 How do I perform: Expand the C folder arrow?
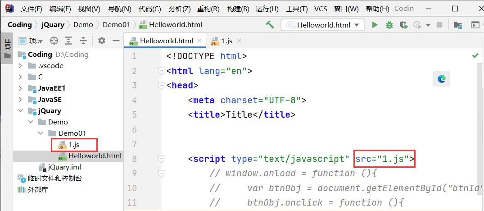[20, 77]
